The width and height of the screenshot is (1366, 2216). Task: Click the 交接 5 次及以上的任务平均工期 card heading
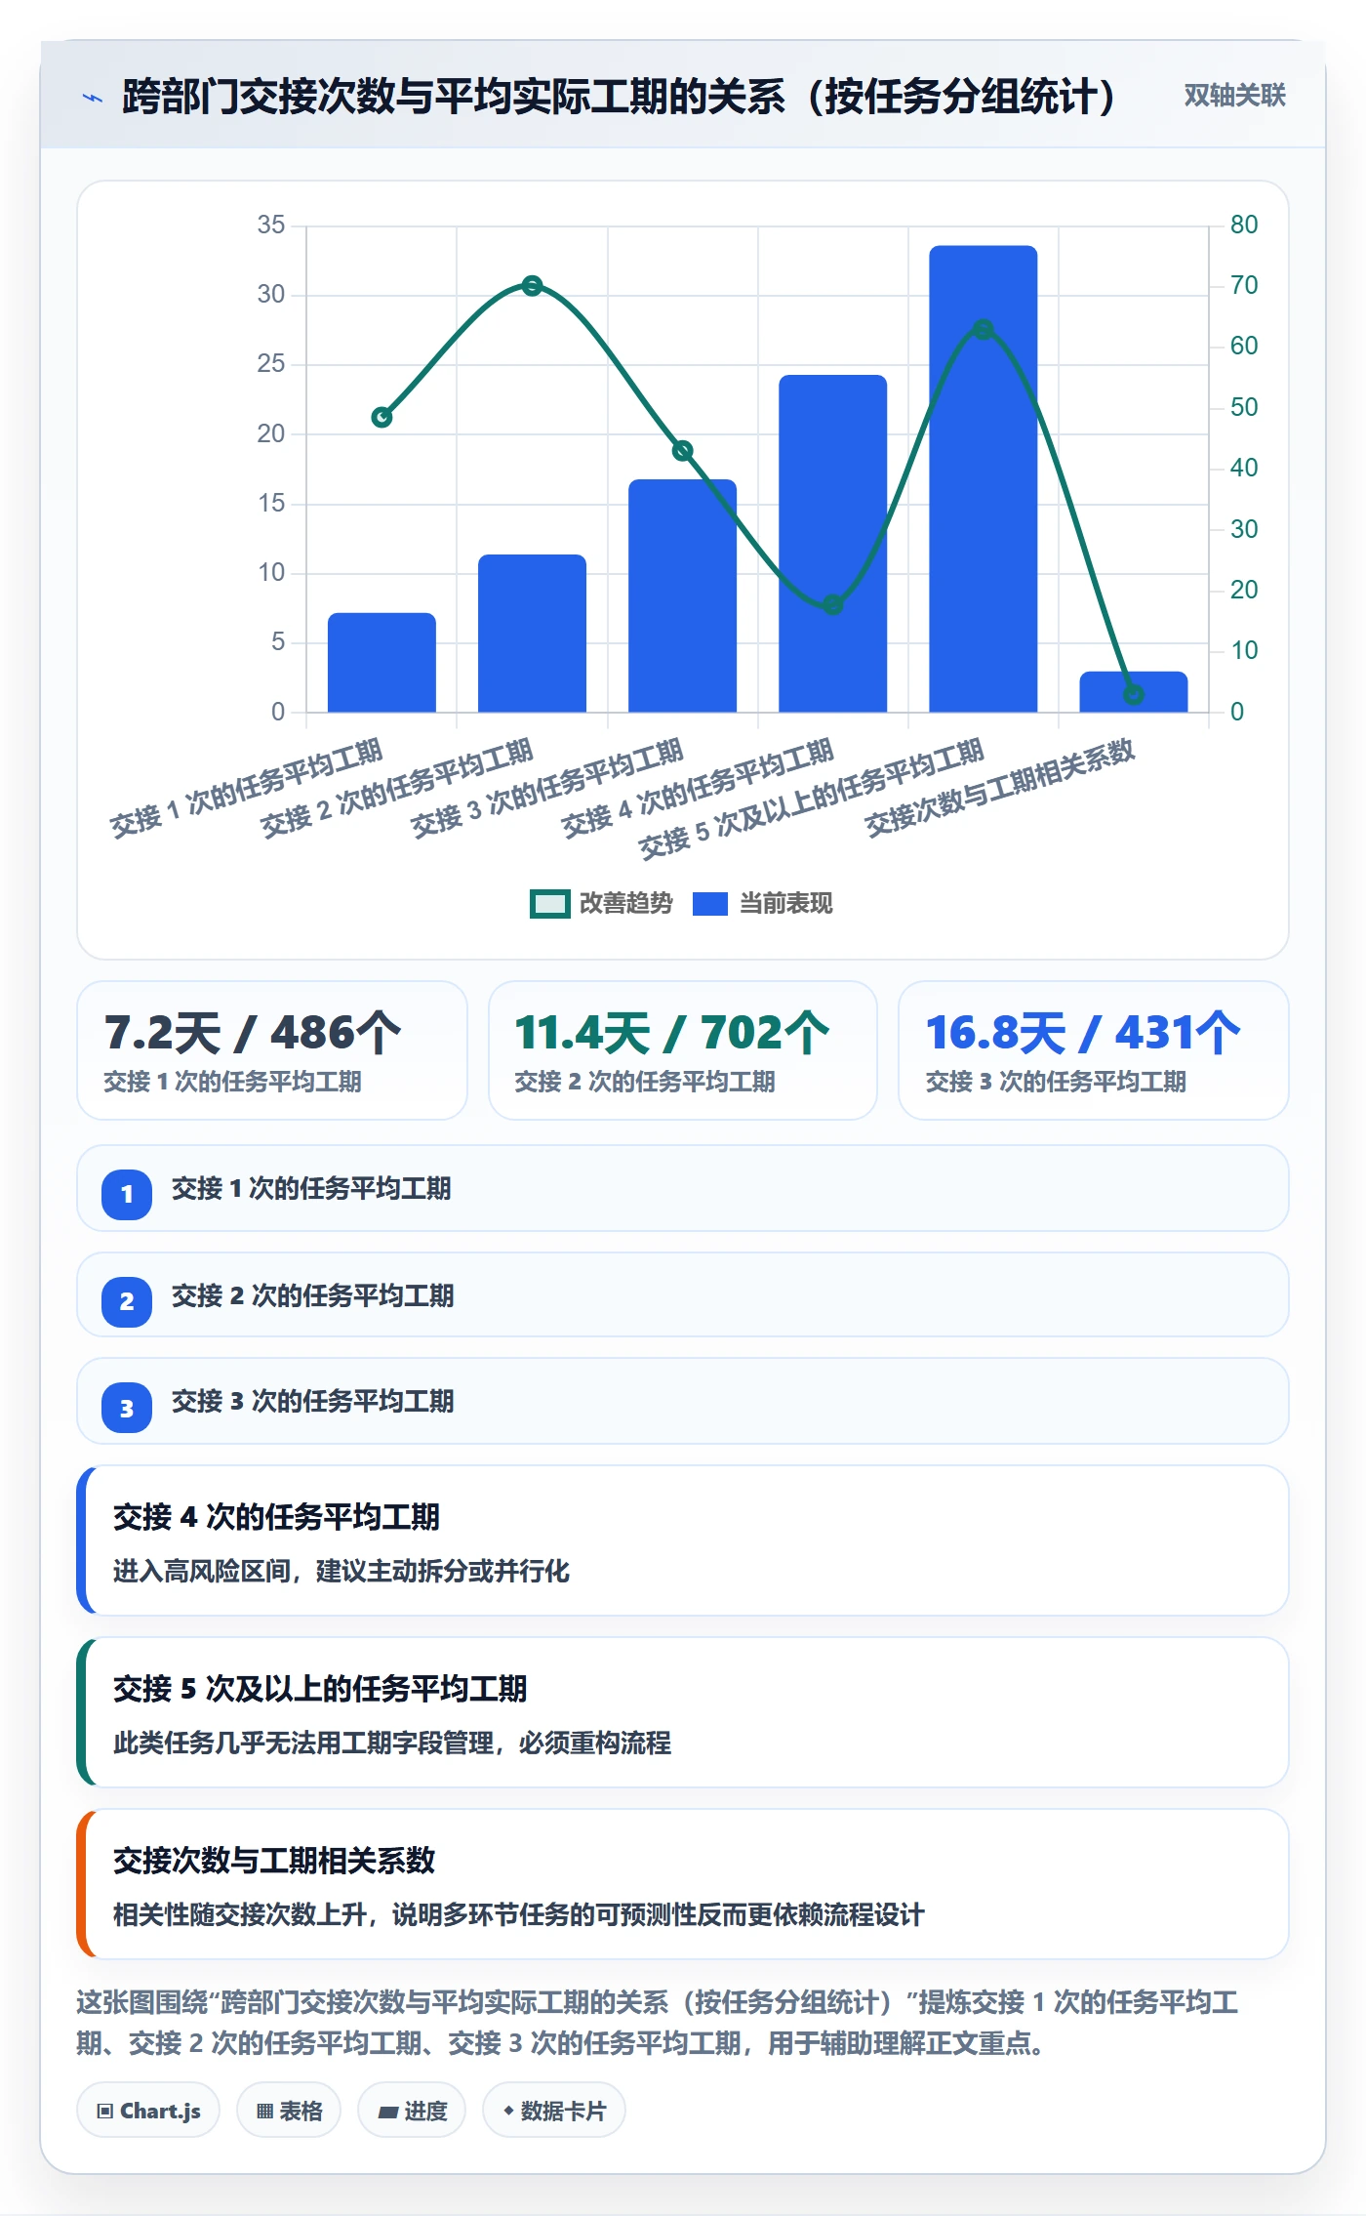[320, 1689]
